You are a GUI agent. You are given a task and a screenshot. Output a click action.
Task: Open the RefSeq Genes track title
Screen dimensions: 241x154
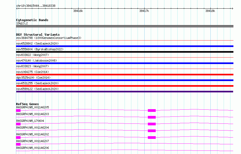pyautogui.click(x=27, y=104)
